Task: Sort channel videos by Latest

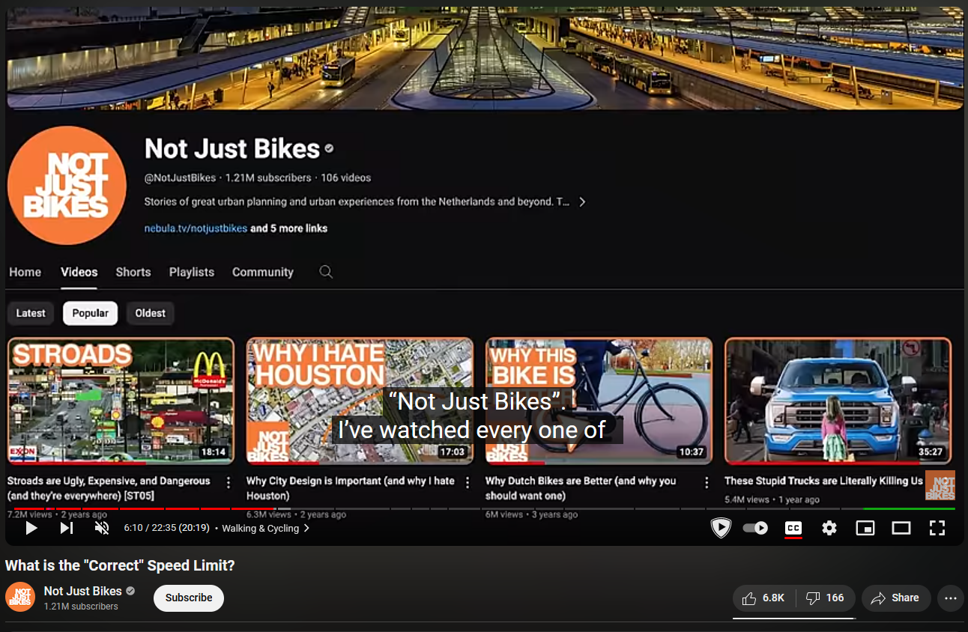Action: (x=31, y=313)
